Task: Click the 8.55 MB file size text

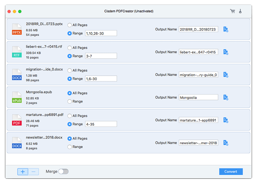Action: (x=32, y=30)
